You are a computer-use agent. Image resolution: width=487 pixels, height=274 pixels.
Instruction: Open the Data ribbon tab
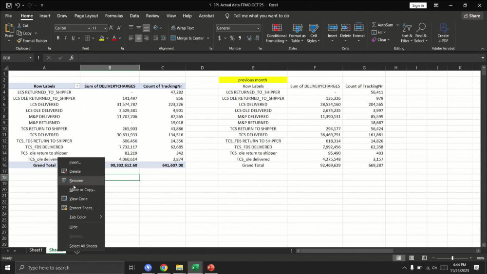[x=134, y=16]
